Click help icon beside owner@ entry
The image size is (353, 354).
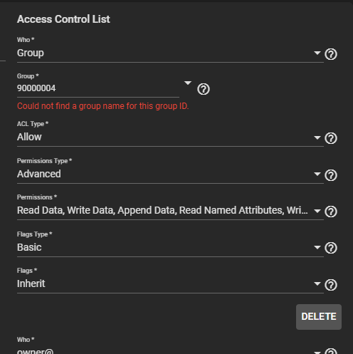(x=331, y=351)
